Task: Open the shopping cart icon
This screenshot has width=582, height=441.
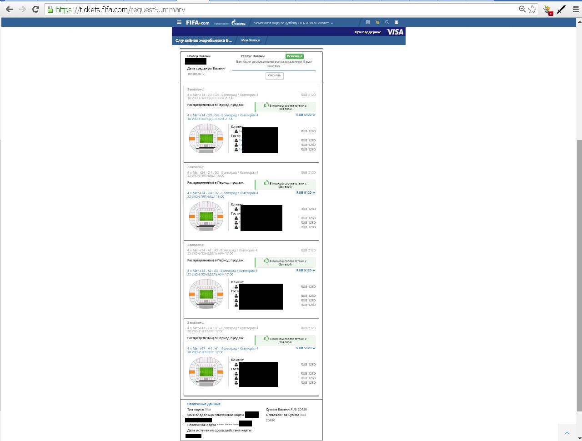Action: pos(377,22)
